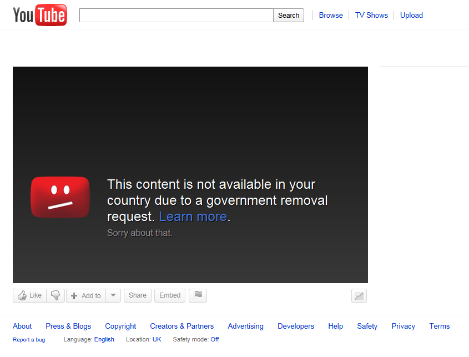Click the Embed button
The image size is (469, 357).
(170, 296)
